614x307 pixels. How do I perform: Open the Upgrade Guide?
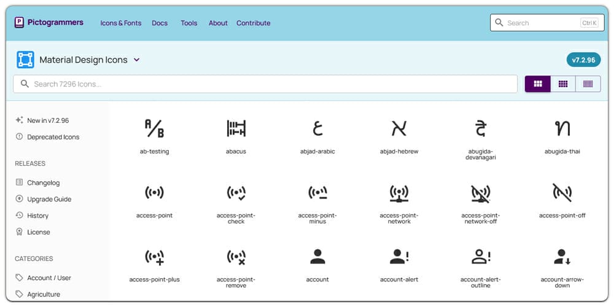click(43, 199)
